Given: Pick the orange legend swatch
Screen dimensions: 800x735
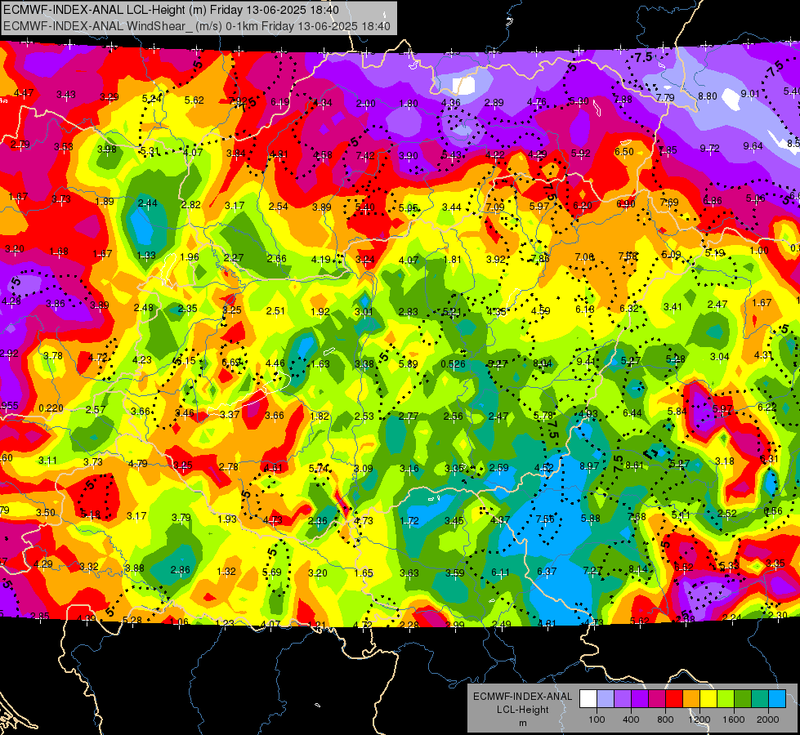Looking at the screenshot, I should click(x=692, y=699).
